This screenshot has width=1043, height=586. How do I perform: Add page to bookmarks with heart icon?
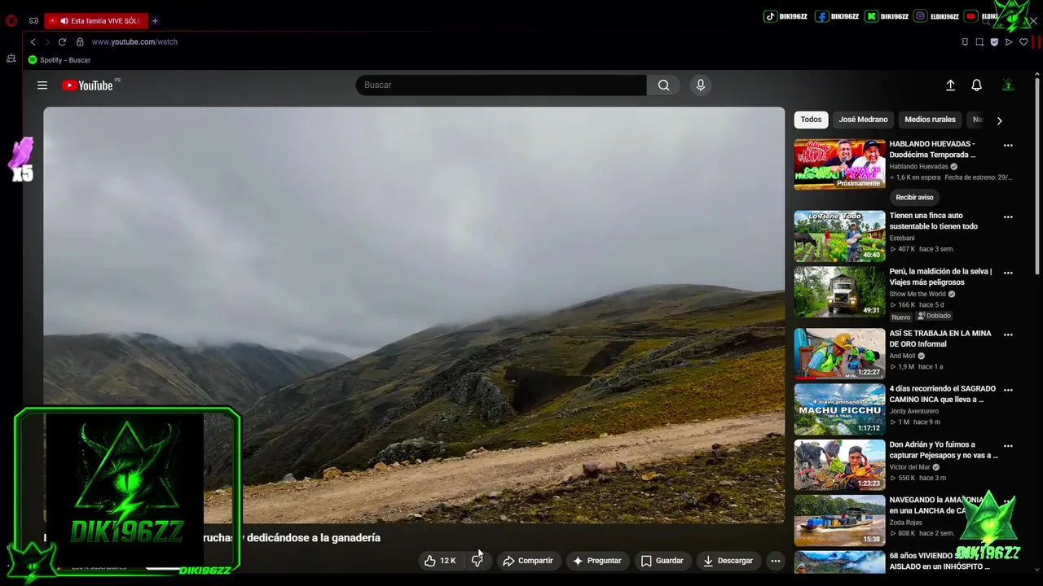click(1023, 42)
